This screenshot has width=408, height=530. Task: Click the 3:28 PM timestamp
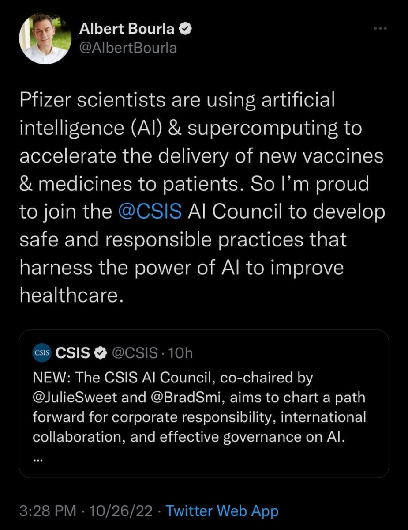coord(48,511)
